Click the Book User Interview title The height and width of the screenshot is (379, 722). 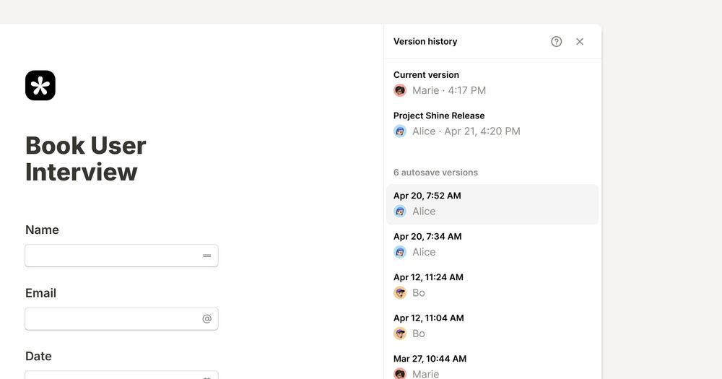pos(86,159)
